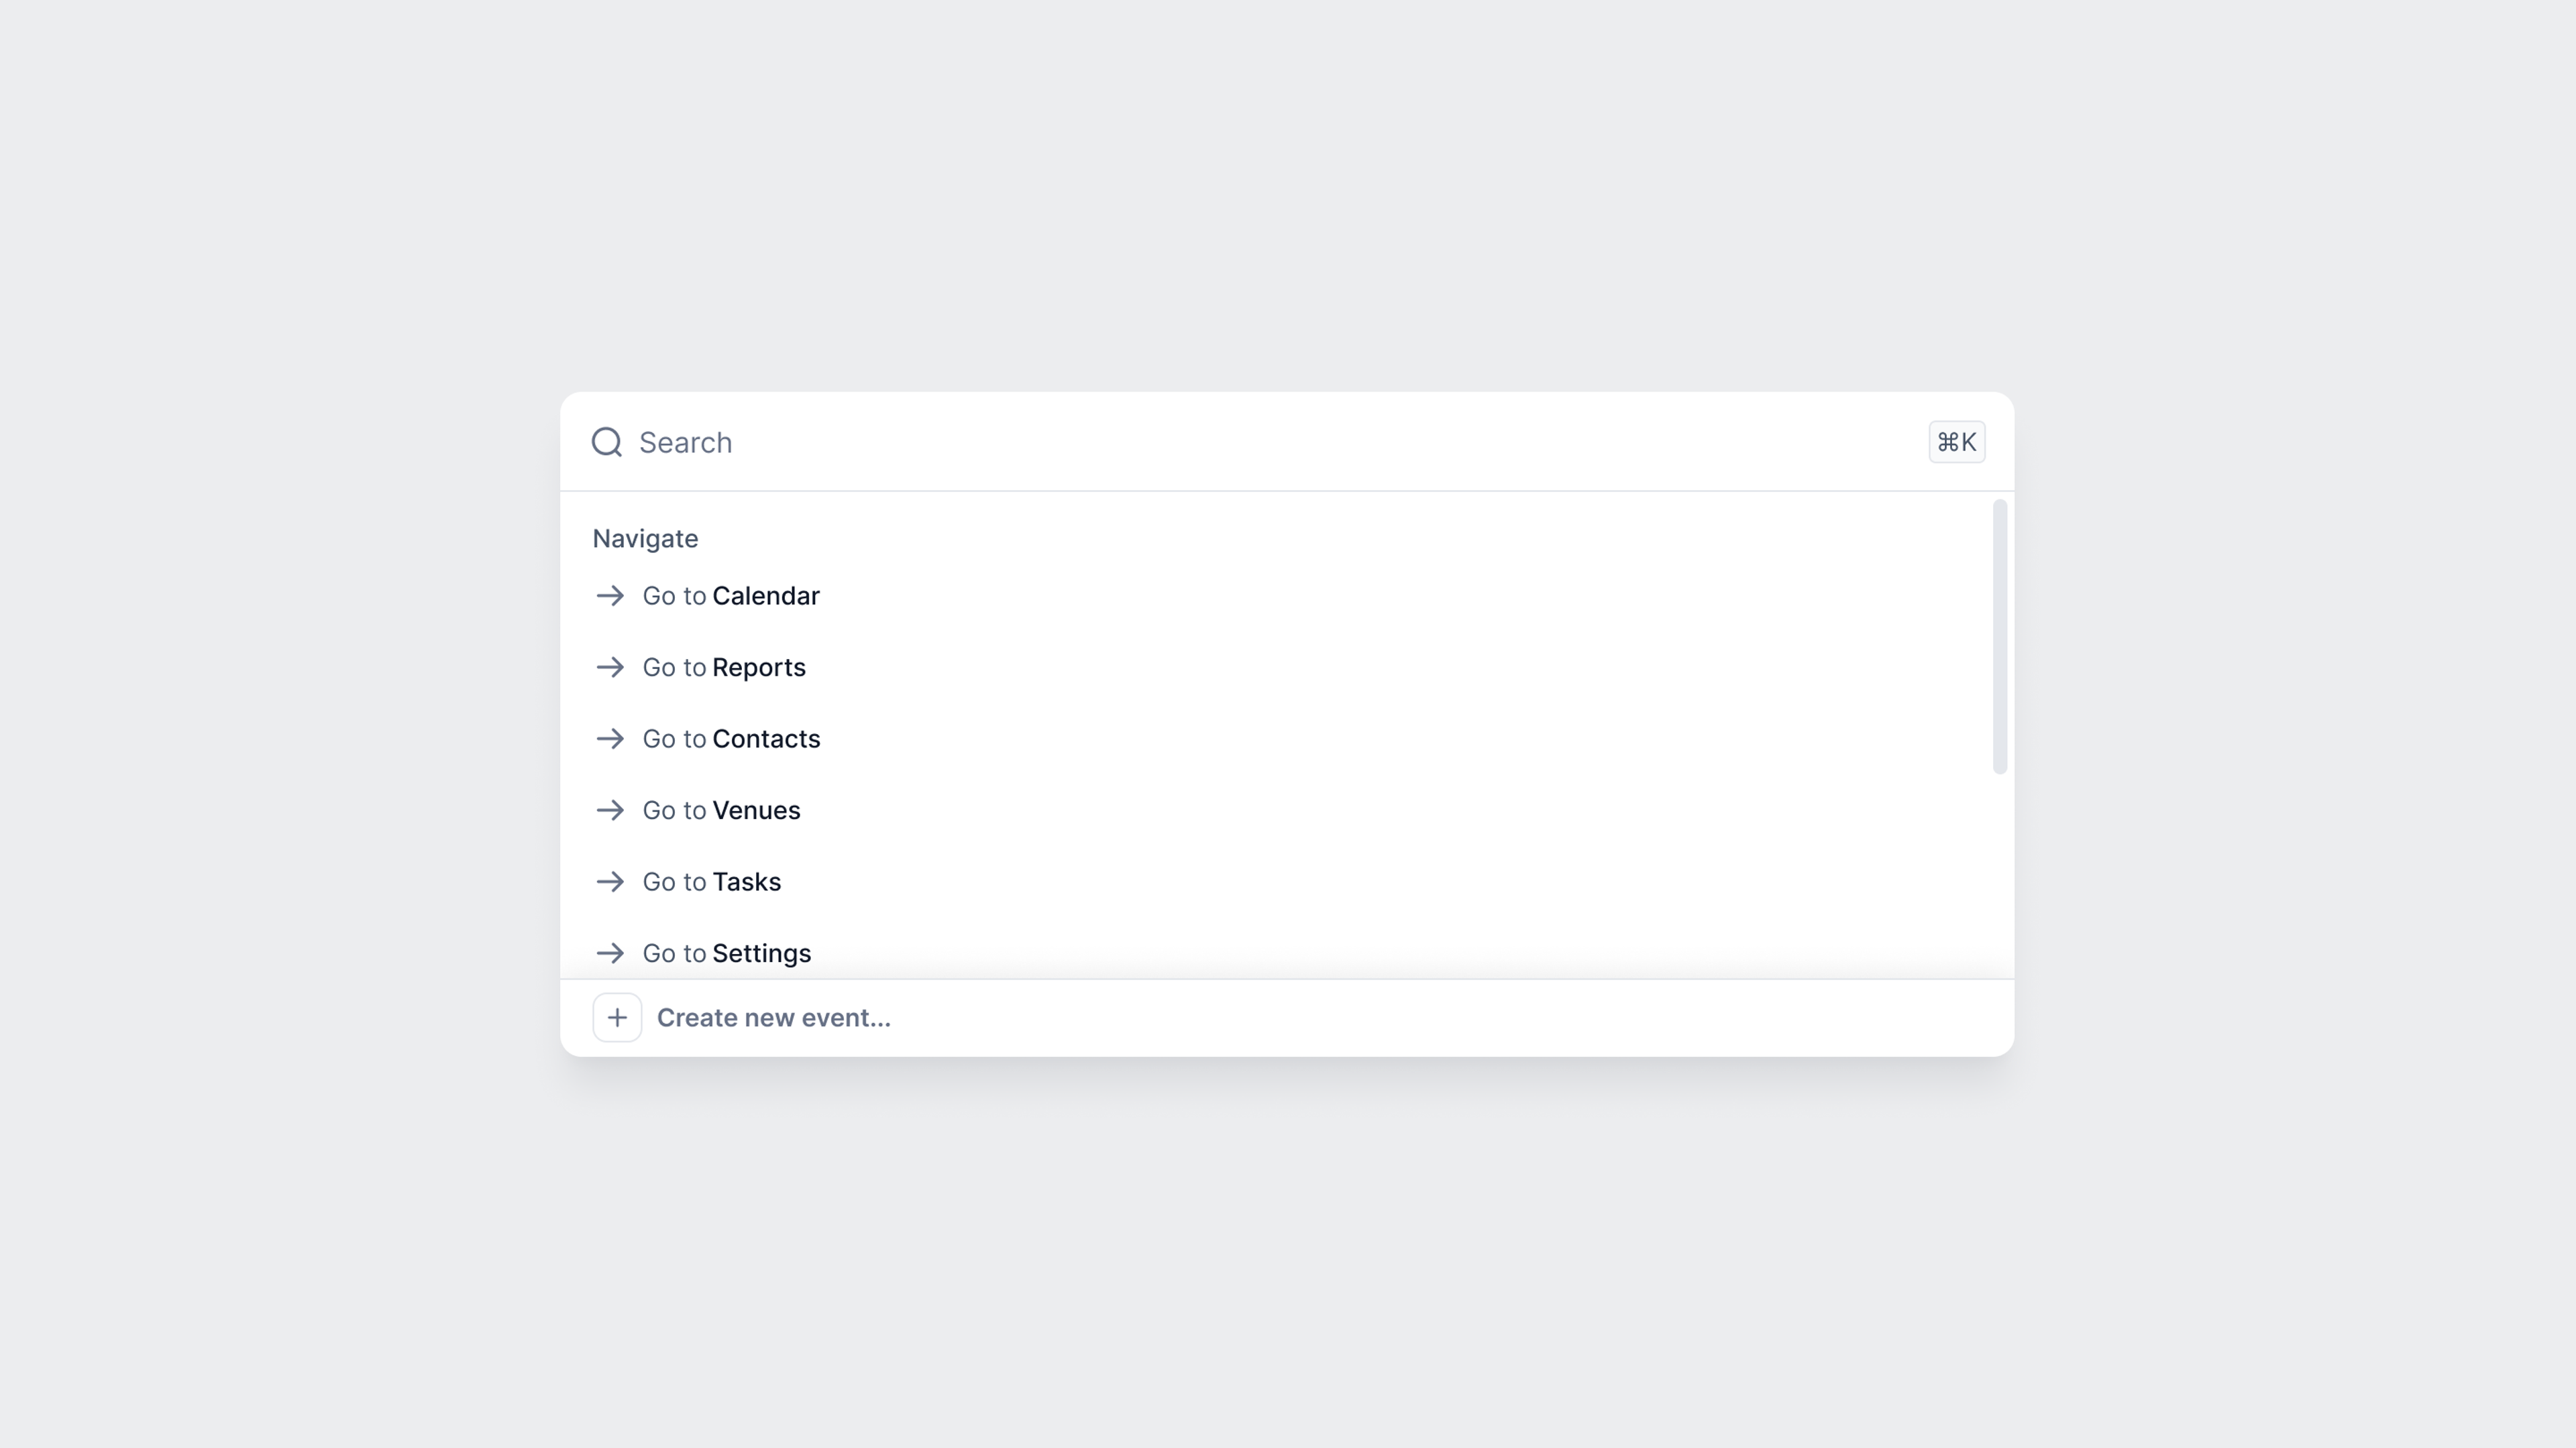Choose Go to Venues
This screenshot has height=1448, width=2576.
[x=1275, y=809]
